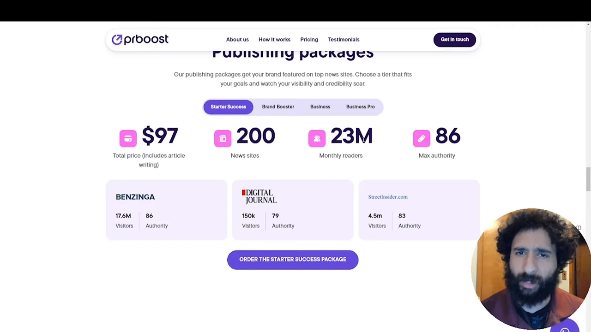Click the prboost logo
This screenshot has height=332, width=591.
(140, 40)
